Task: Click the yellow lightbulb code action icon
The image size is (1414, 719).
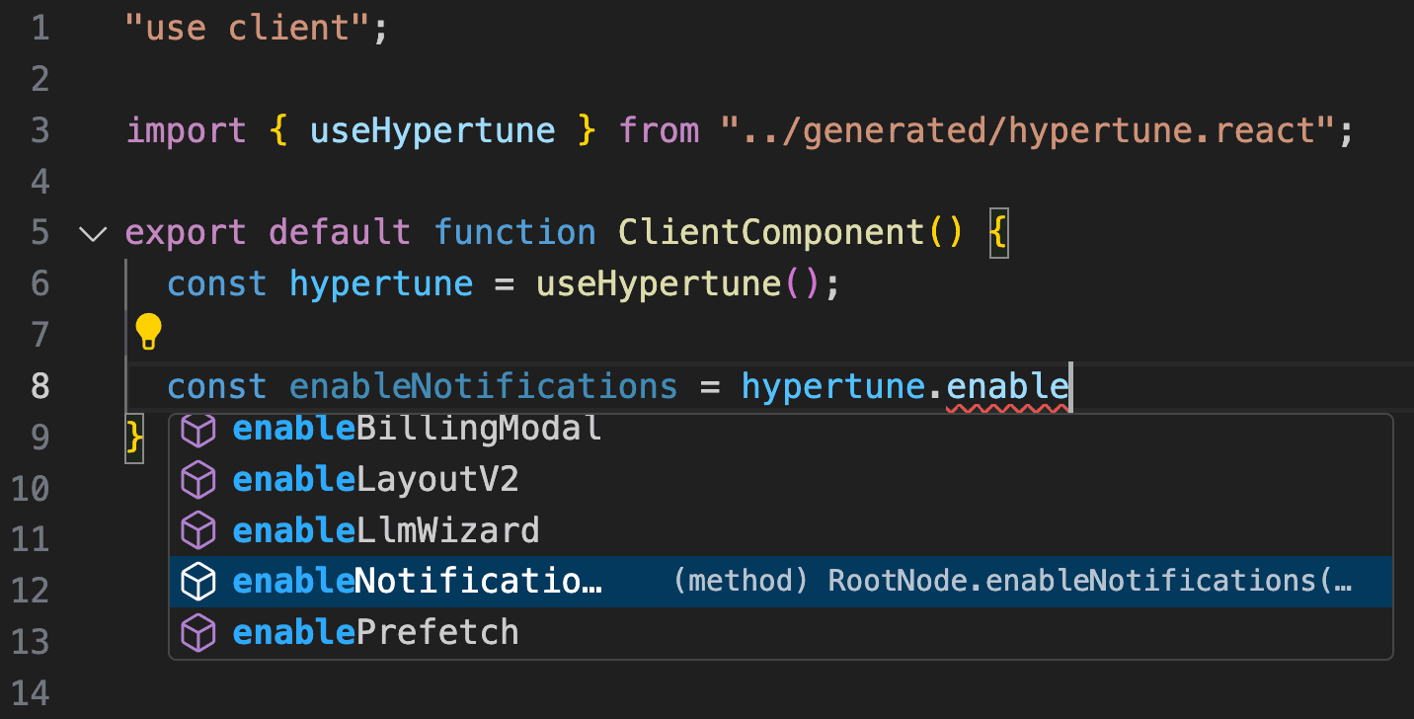Action: pos(148,332)
